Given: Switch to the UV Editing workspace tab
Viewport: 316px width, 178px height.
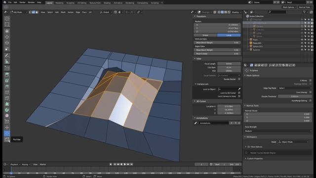Looking at the screenshot, I should (82, 3).
